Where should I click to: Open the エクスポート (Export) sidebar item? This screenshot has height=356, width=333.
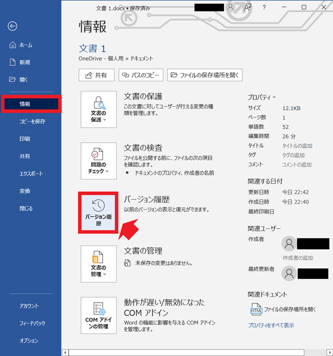(x=31, y=173)
